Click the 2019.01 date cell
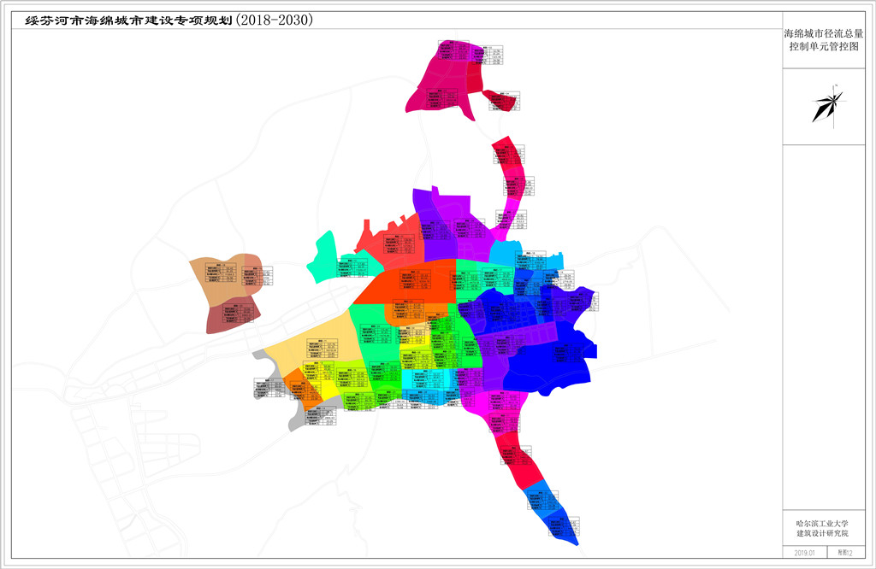Image resolution: width=876 pixels, height=569 pixels. pos(804,553)
